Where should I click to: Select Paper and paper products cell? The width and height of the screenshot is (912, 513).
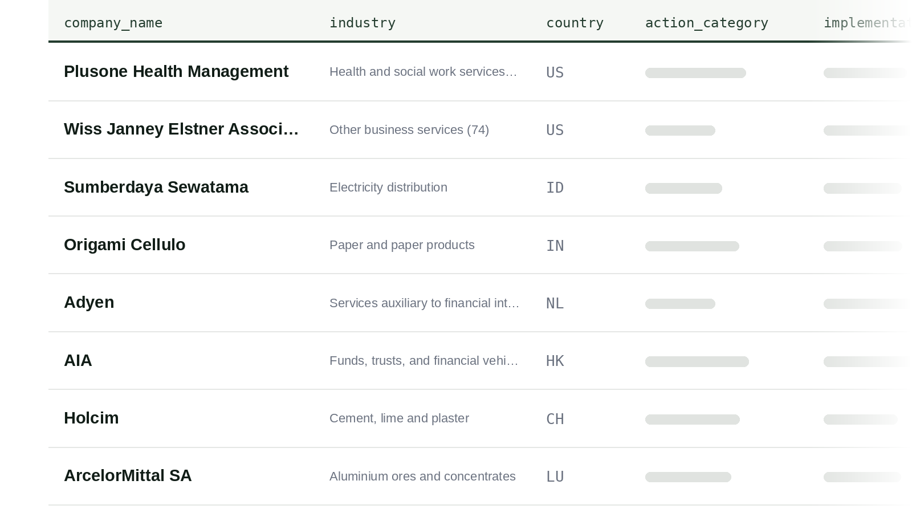(x=402, y=245)
